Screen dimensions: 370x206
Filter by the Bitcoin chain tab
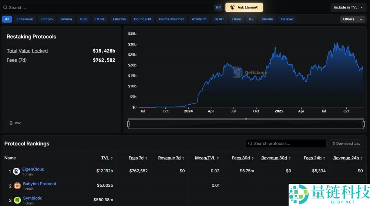click(47, 19)
